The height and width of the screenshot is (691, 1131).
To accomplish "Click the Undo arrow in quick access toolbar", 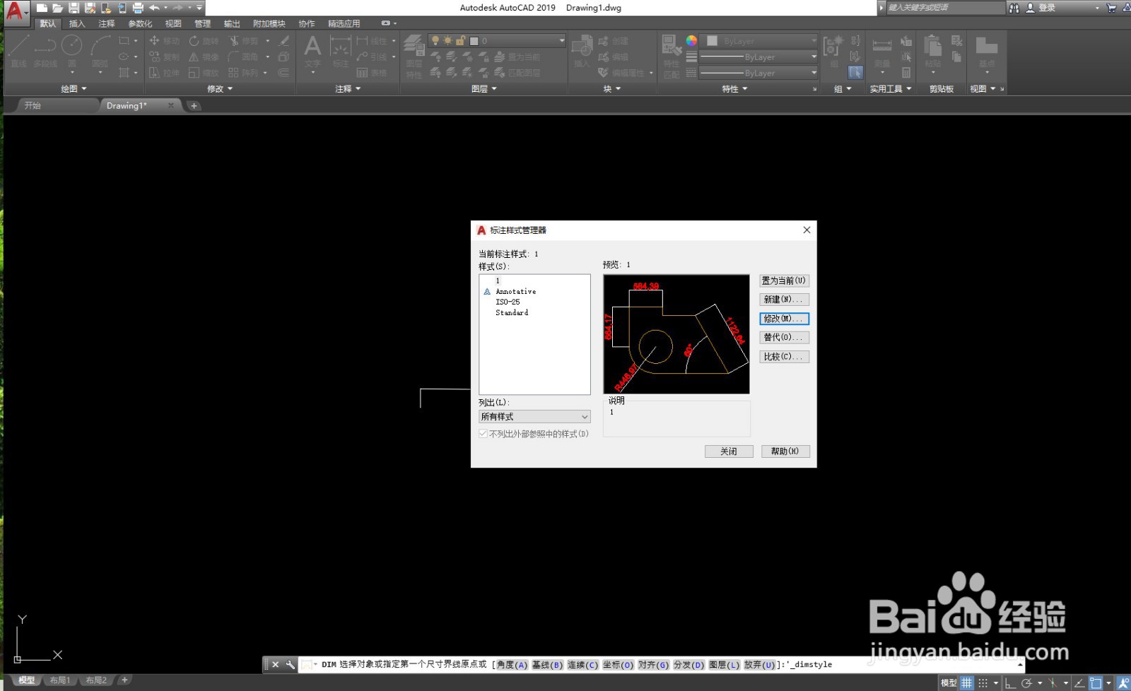I will pos(154,8).
